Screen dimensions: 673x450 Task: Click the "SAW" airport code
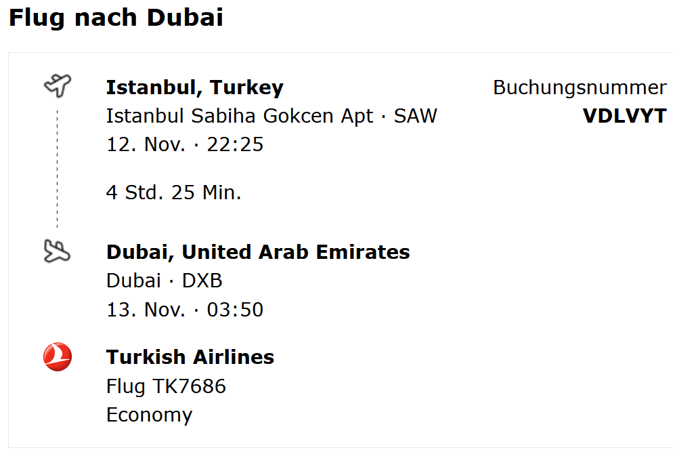coord(416,116)
